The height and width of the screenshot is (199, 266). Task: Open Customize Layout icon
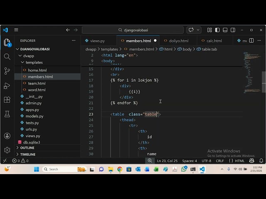pos(209,30)
